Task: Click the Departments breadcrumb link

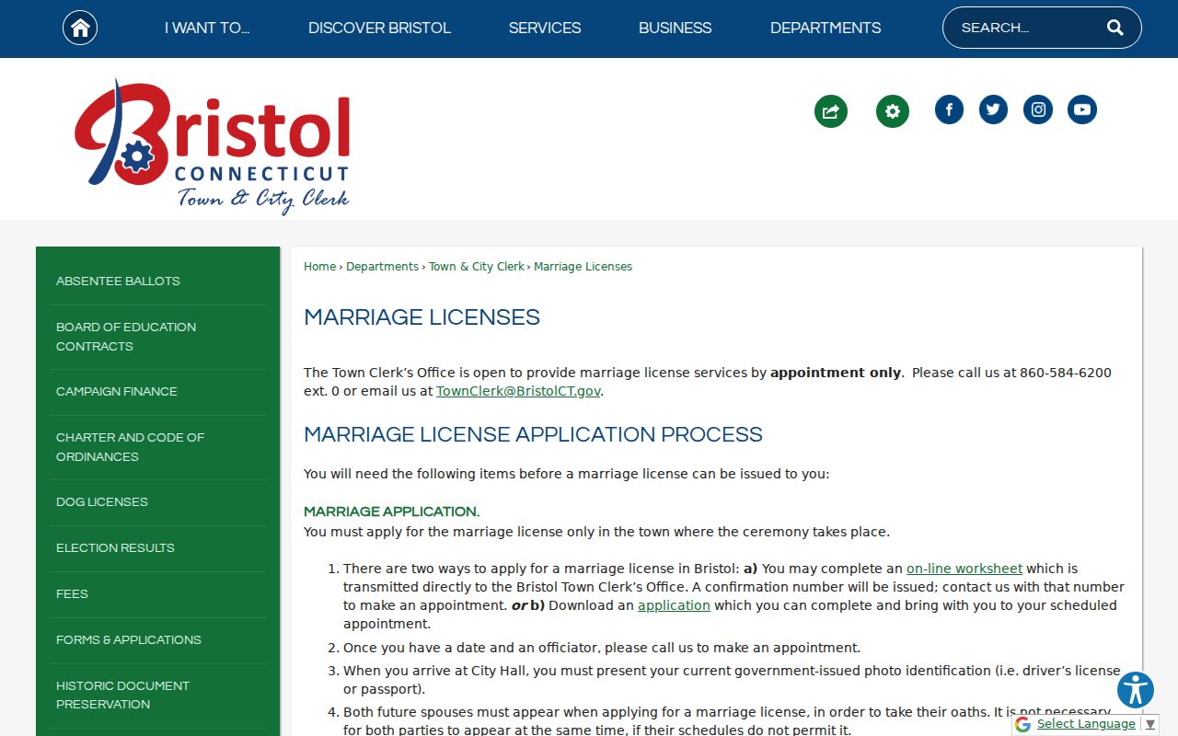Action: (x=382, y=267)
